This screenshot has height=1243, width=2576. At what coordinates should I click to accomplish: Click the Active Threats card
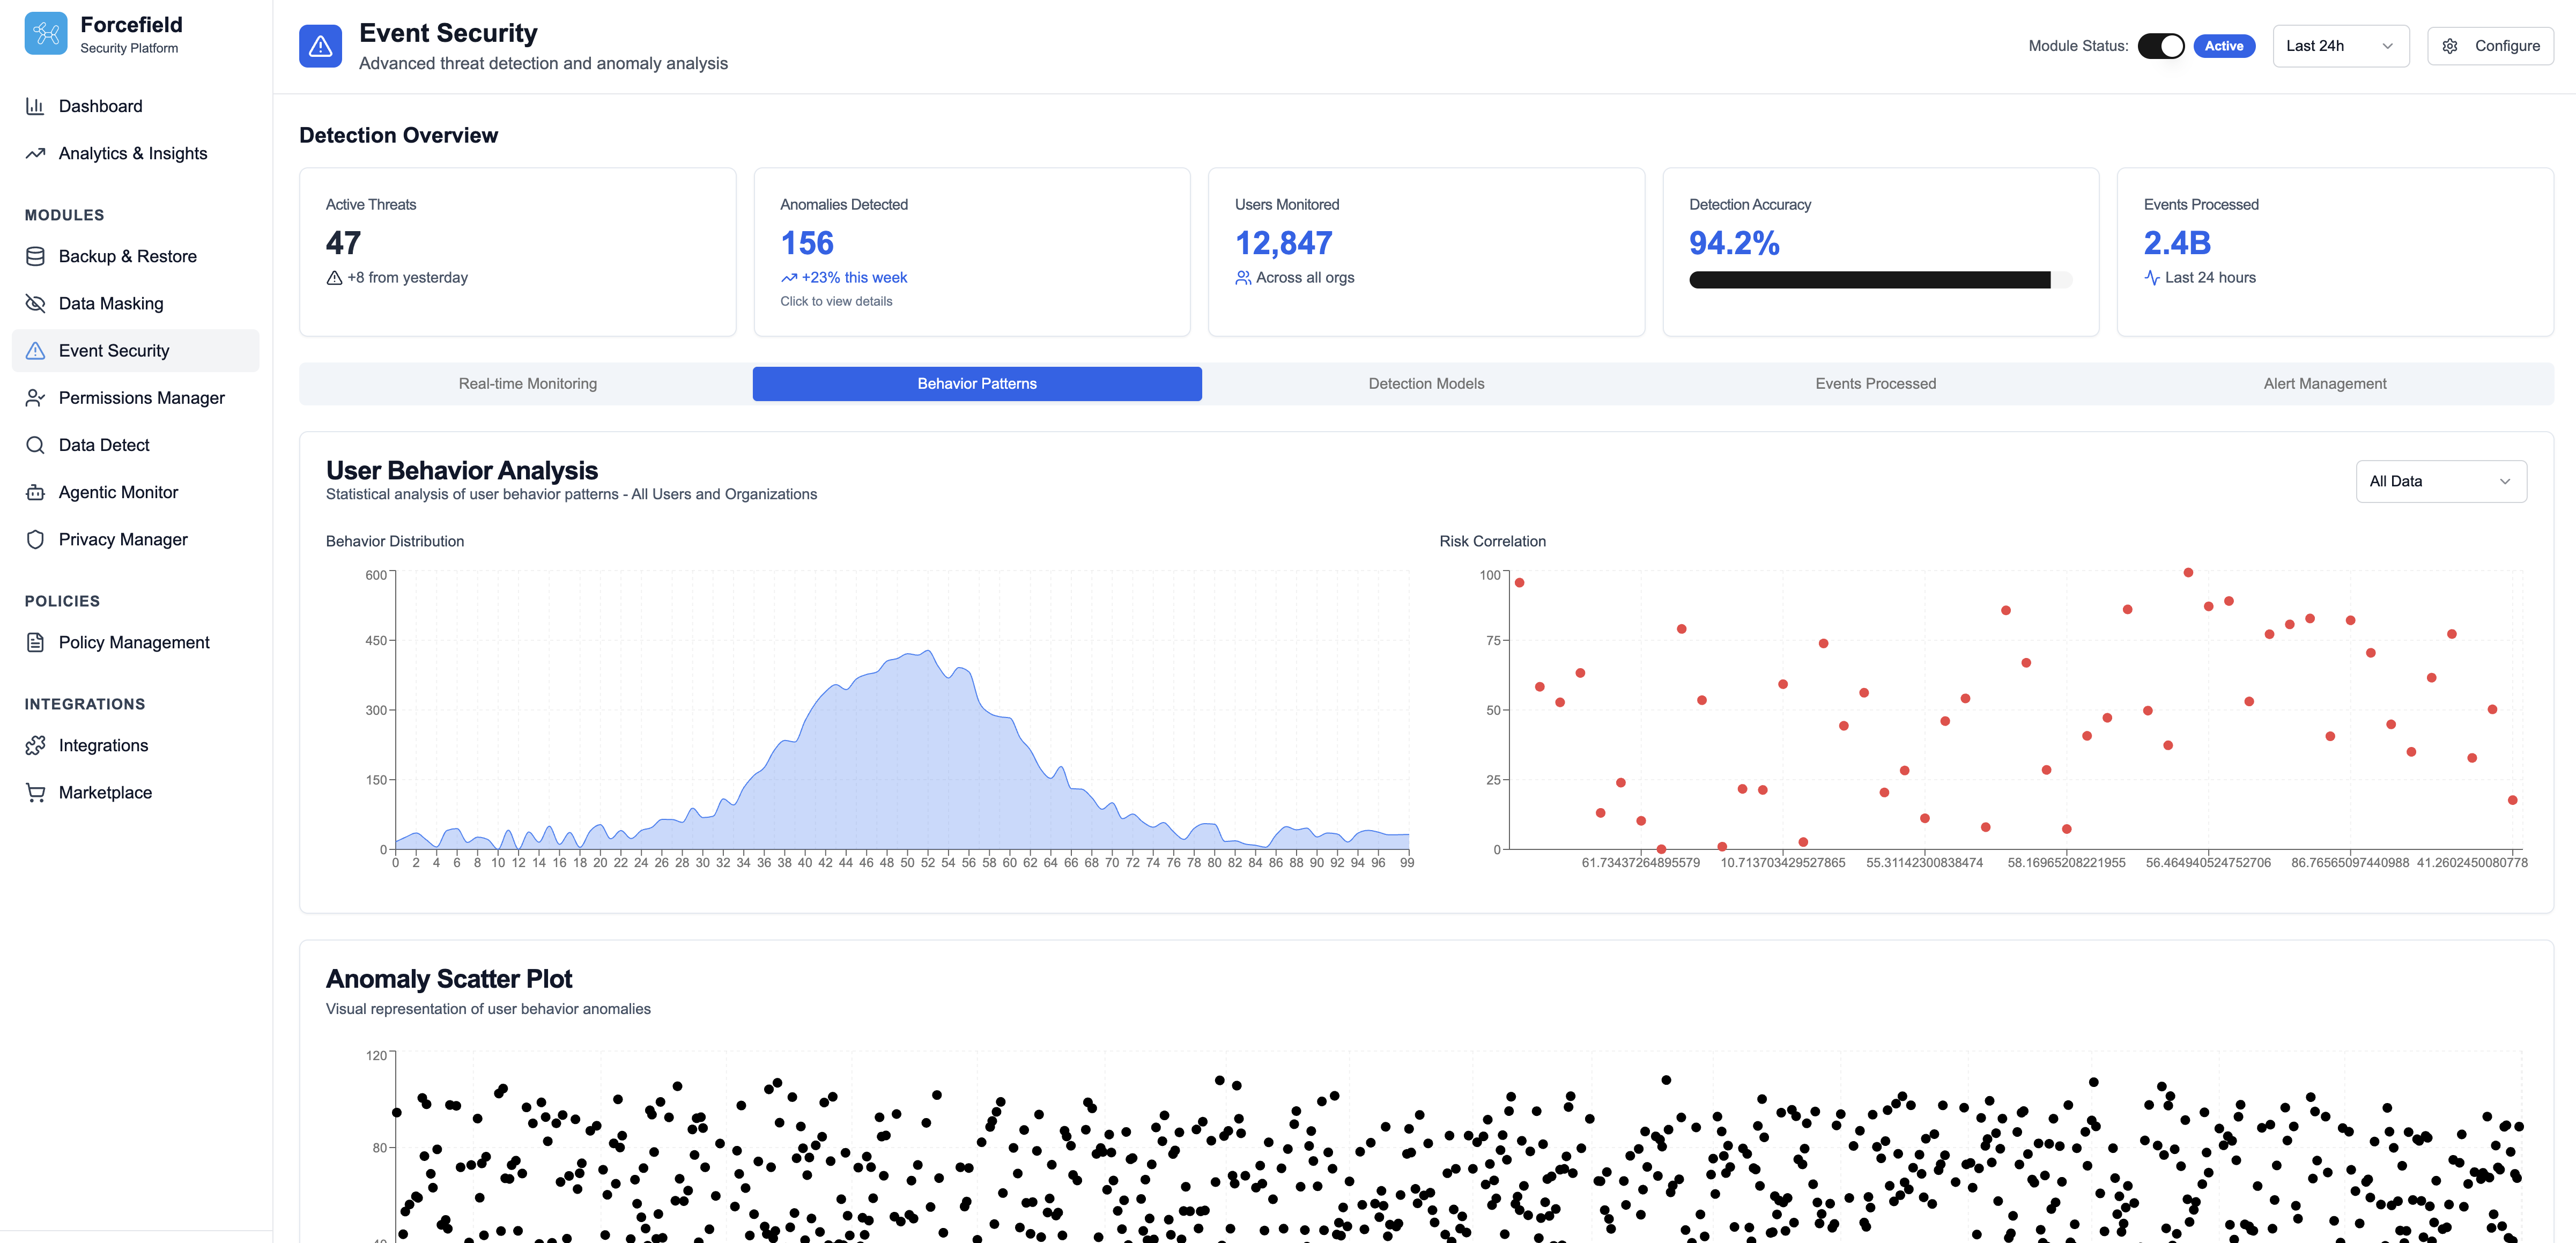pos(517,251)
